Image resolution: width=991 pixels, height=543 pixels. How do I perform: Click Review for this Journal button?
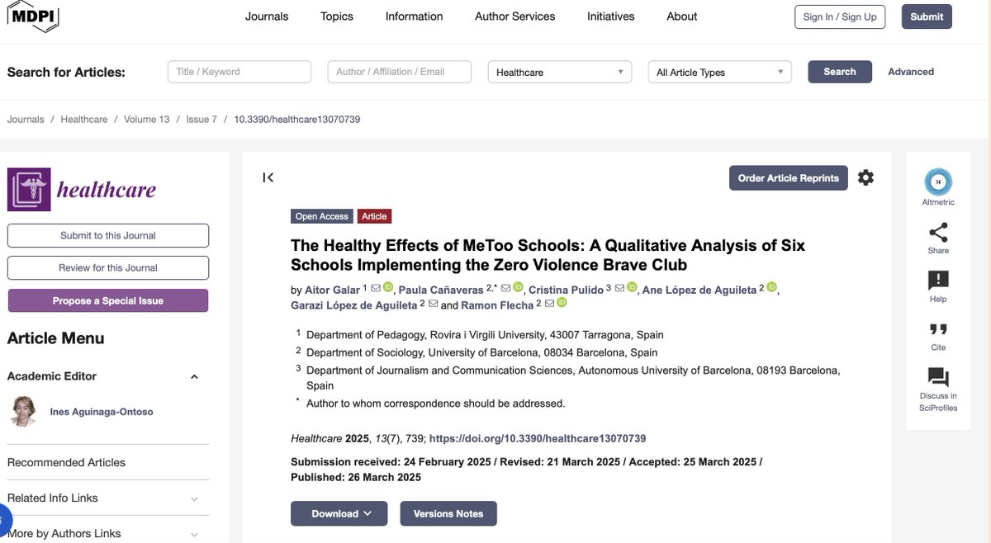point(108,267)
